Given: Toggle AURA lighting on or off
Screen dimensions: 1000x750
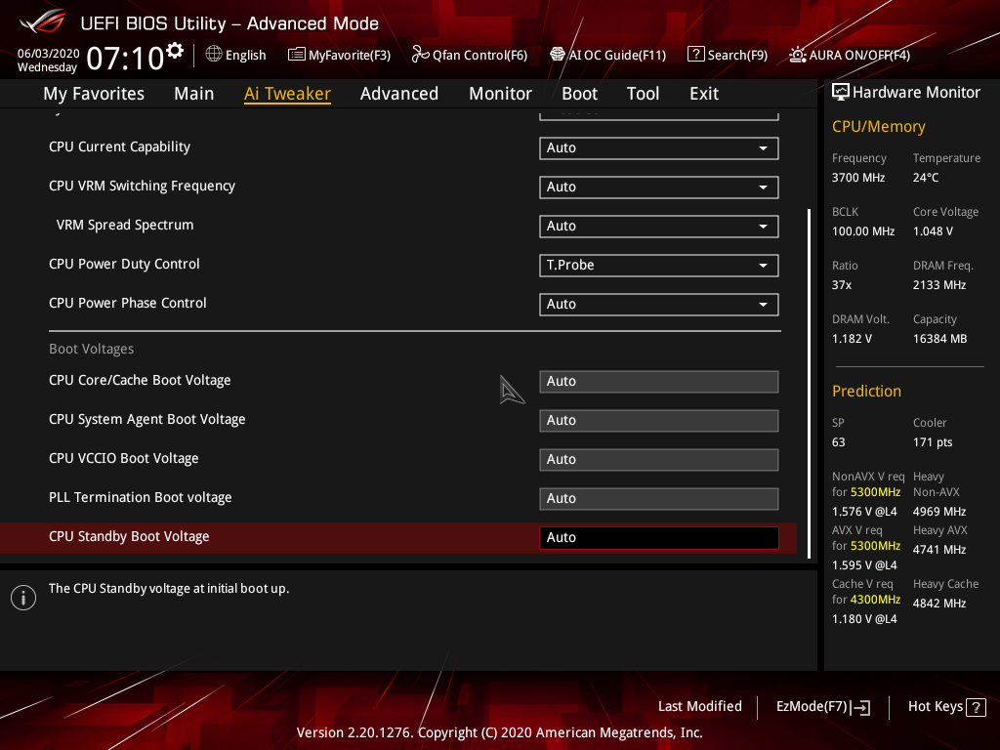Looking at the screenshot, I should 848,55.
